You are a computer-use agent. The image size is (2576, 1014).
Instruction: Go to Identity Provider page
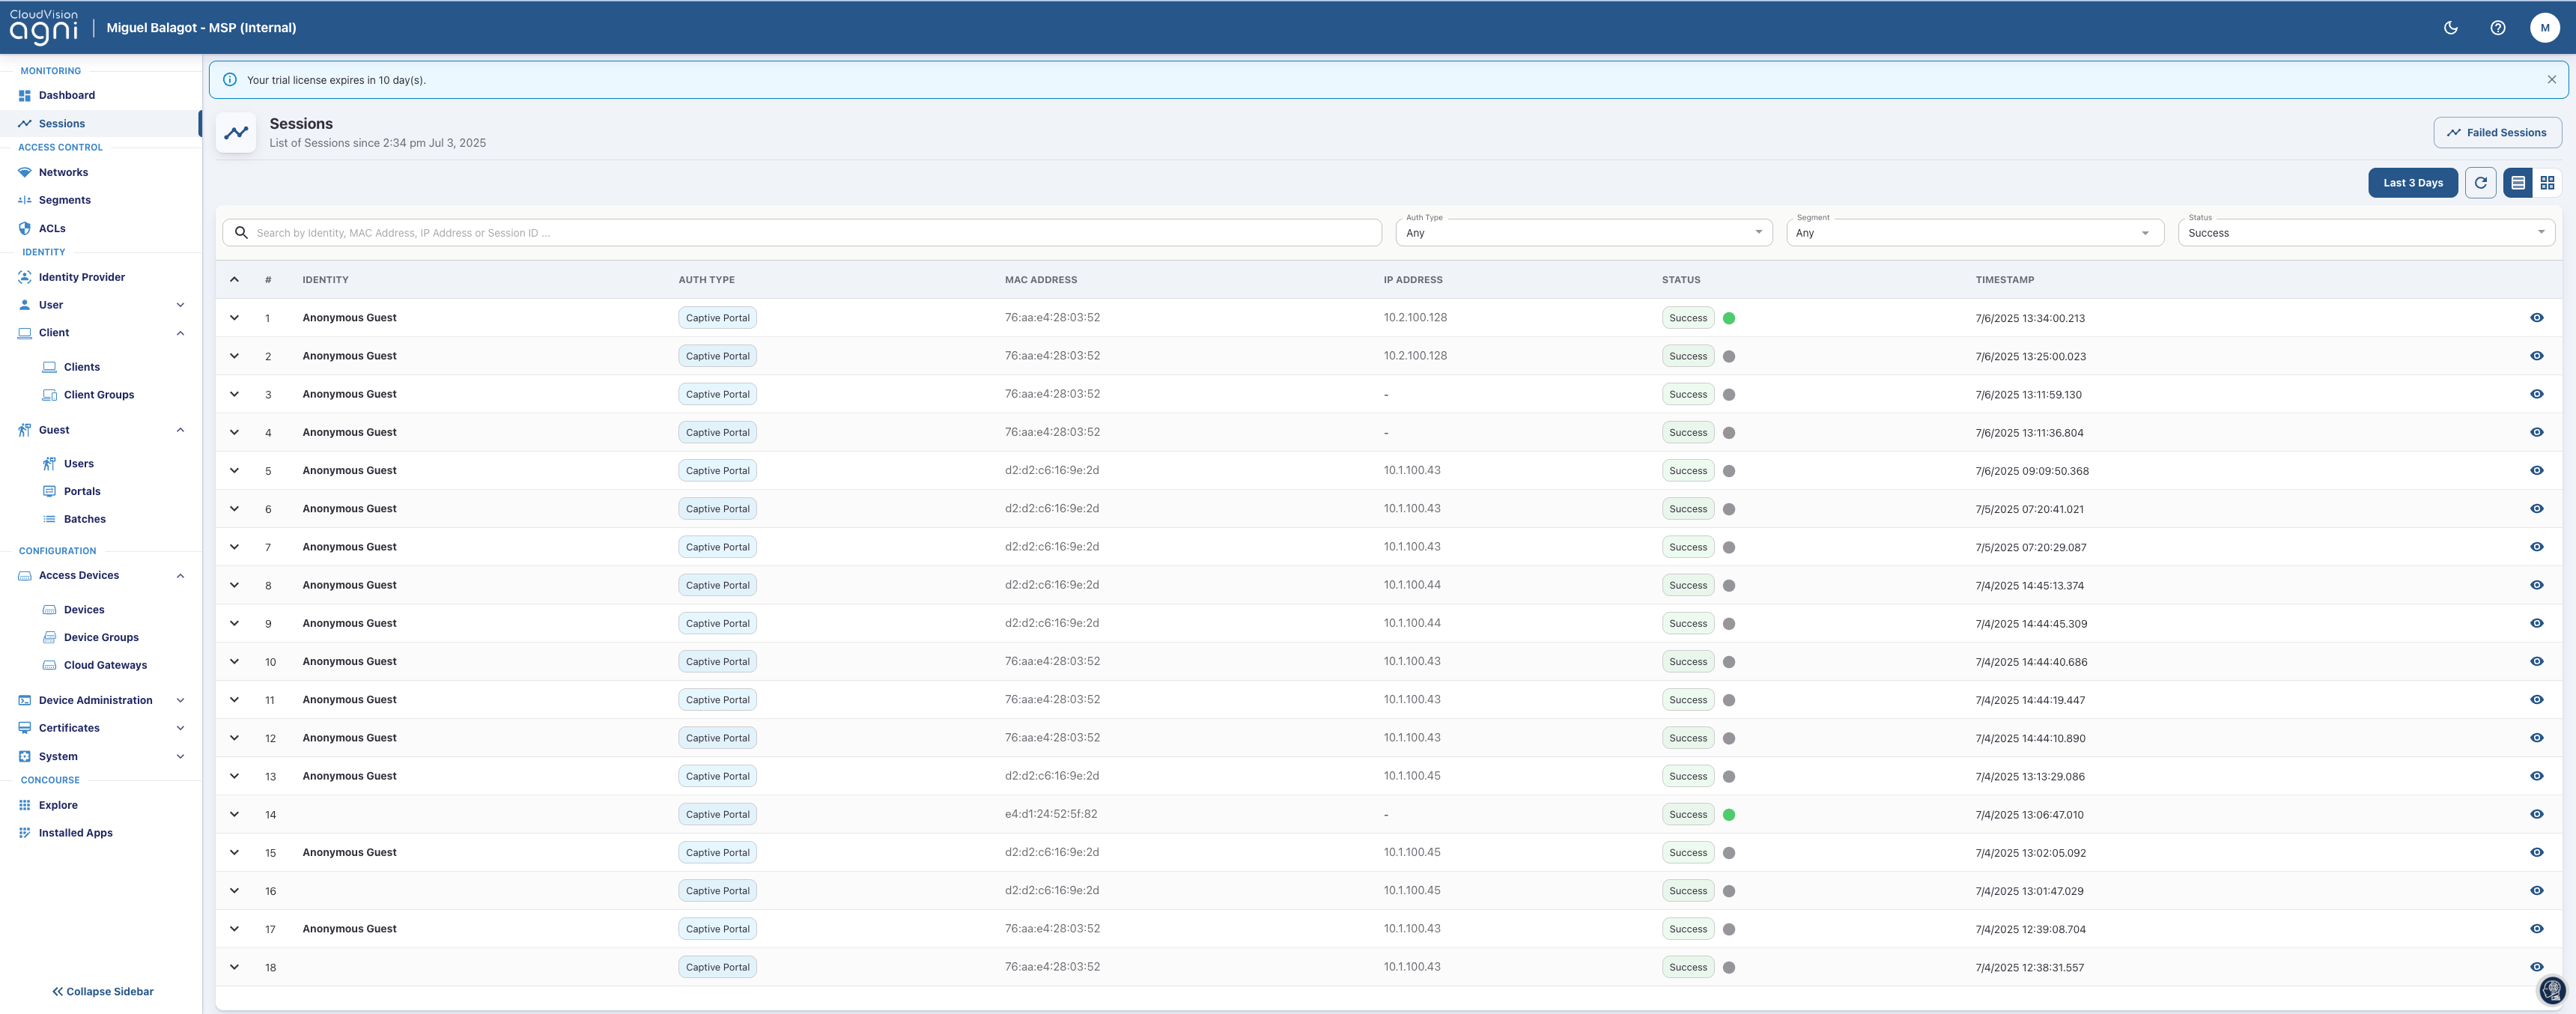coord(81,277)
